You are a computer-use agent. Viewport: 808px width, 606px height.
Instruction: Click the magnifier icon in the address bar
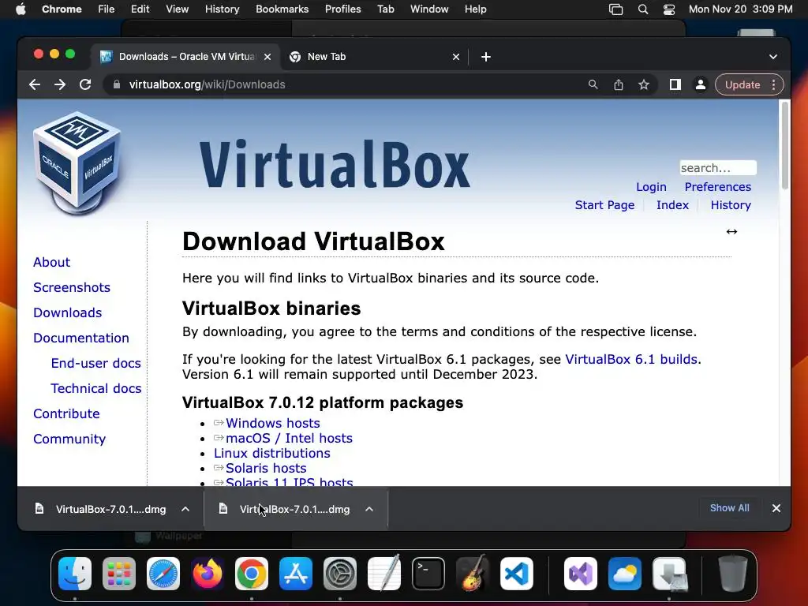point(593,84)
